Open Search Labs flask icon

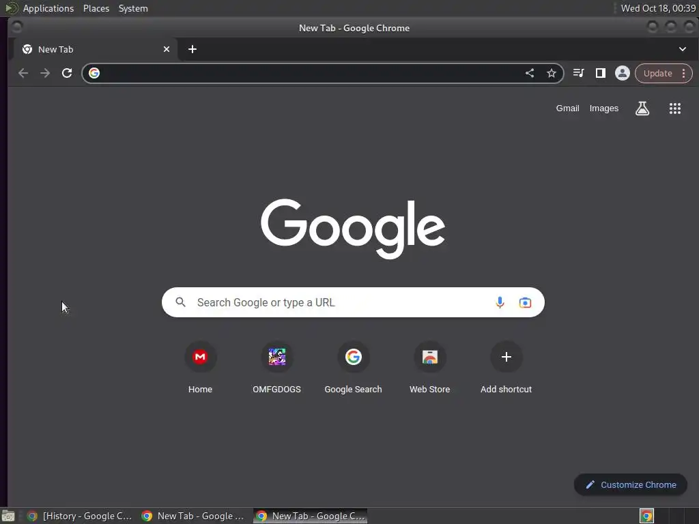tap(642, 108)
